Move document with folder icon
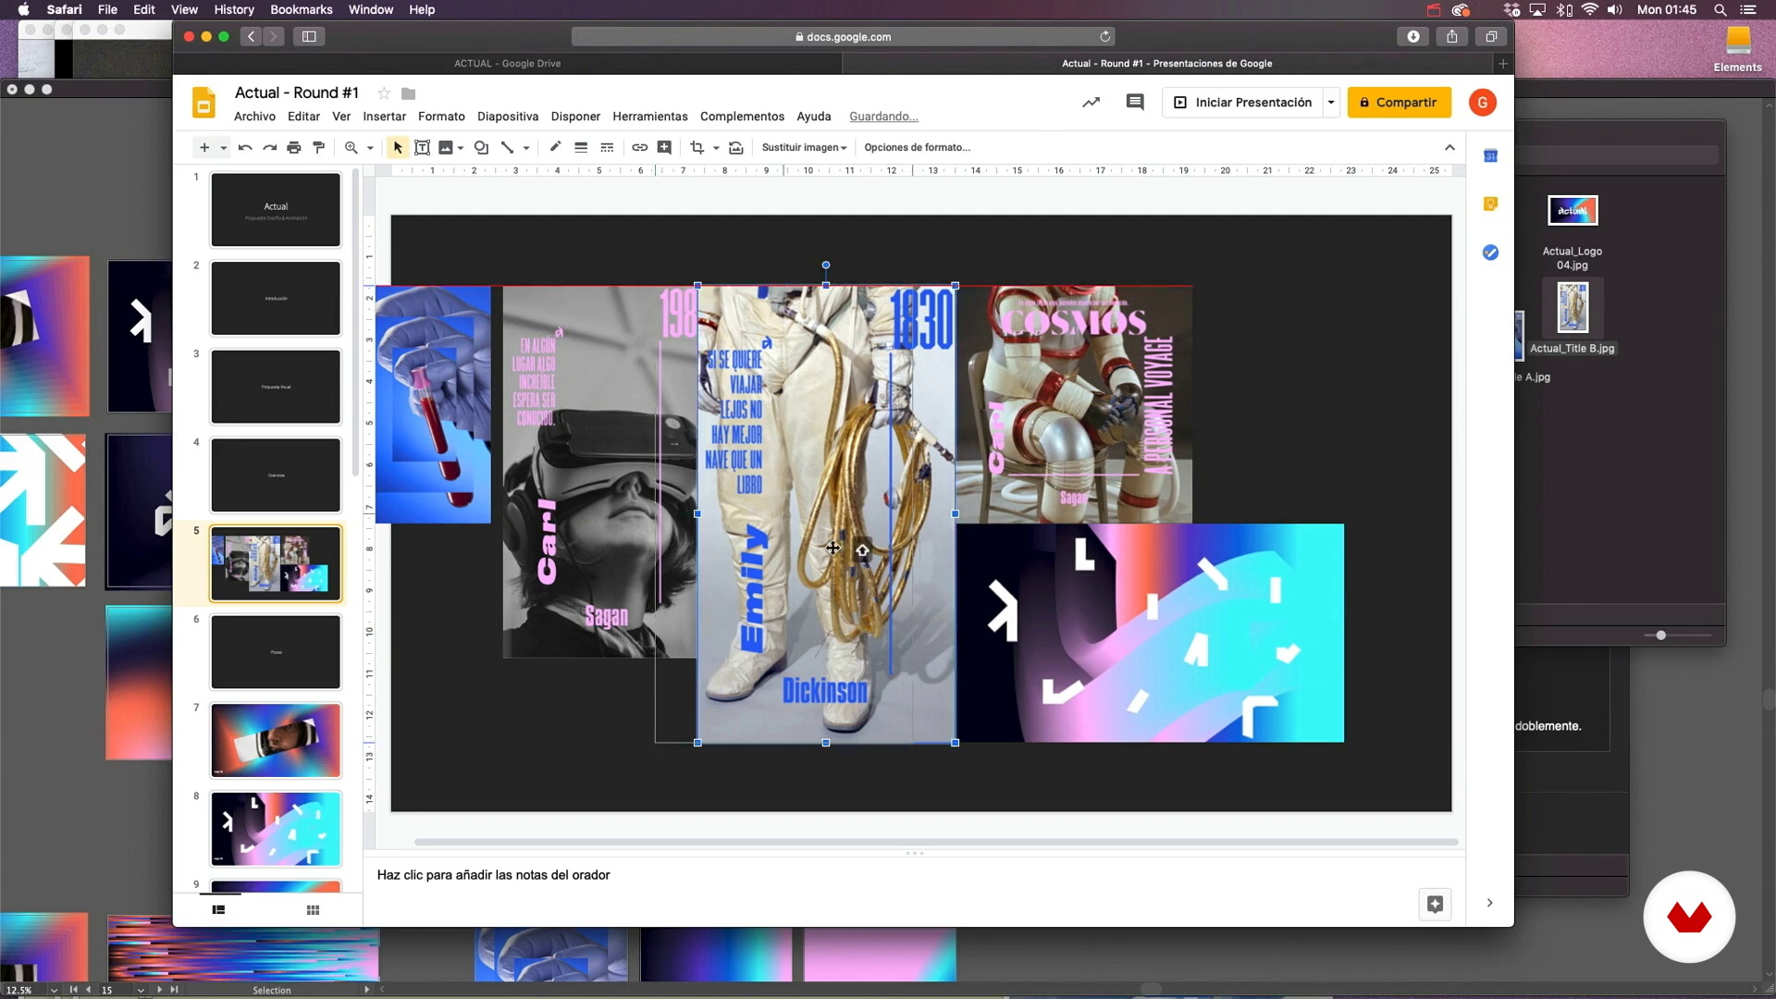This screenshot has height=999, width=1776. pyautogui.click(x=408, y=93)
